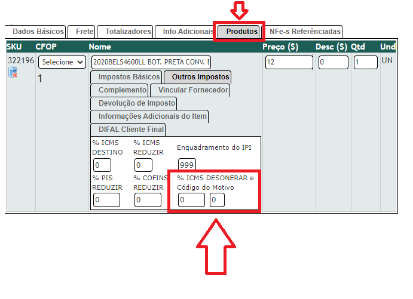Click the Enquadramento do IPI label

tap(214, 147)
